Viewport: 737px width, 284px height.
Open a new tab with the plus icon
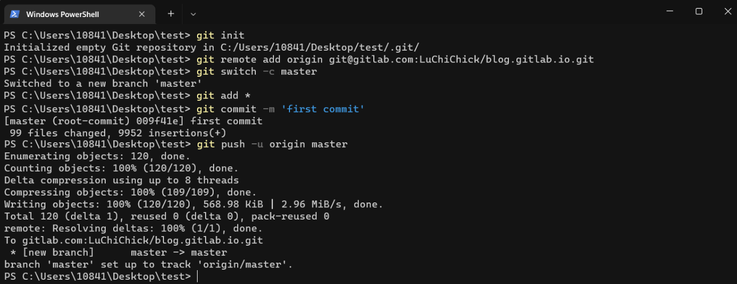click(x=171, y=14)
